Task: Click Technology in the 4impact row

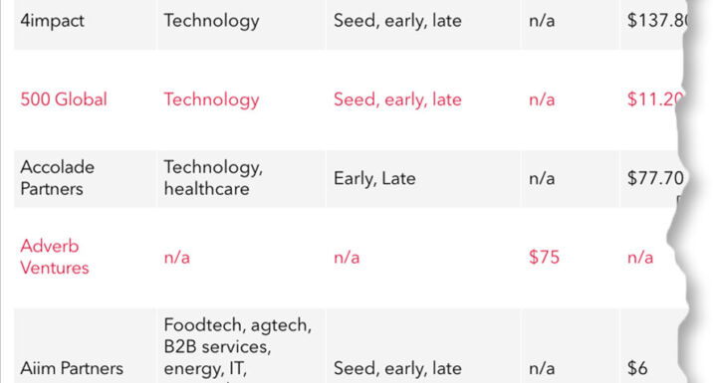Action: pyautogui.click(x=211, y=21)
